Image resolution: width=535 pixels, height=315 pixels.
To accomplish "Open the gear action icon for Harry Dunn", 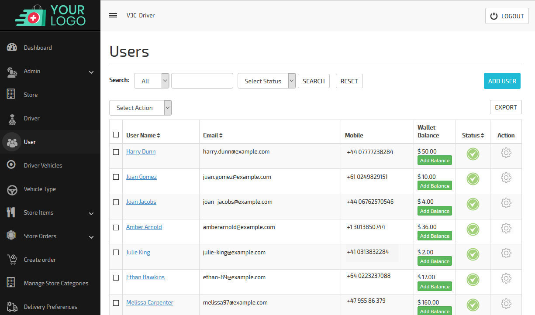I will (x=506, y=153).
